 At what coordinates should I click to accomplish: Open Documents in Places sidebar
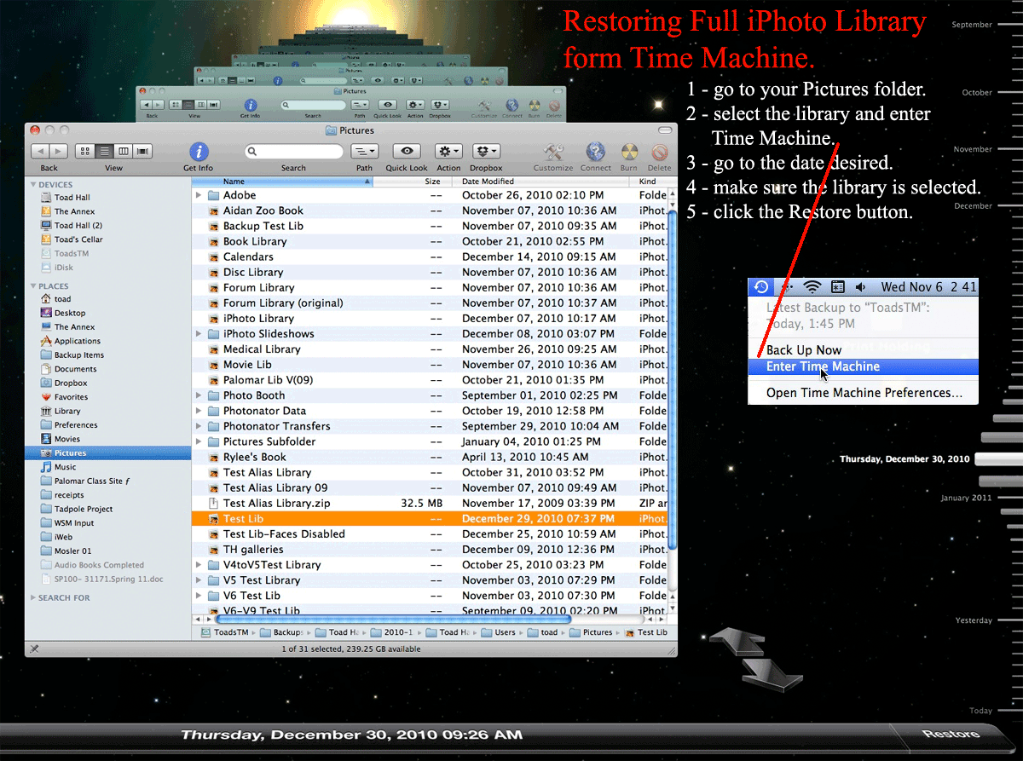click(75, 369)
